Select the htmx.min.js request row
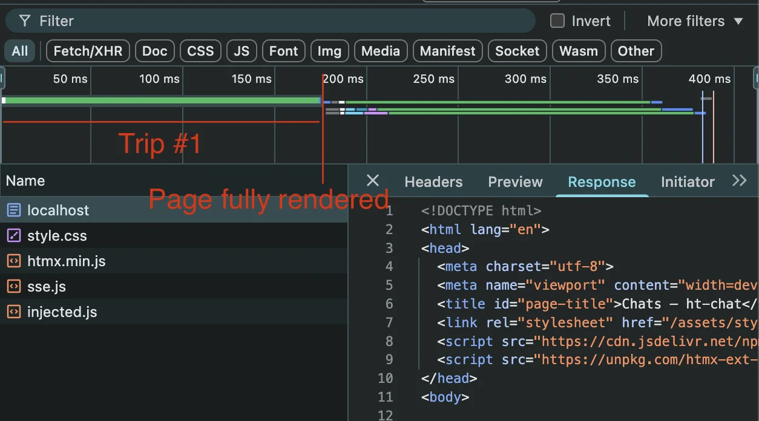Viewport: 759px width, 421px height. [x=174, y=261]
